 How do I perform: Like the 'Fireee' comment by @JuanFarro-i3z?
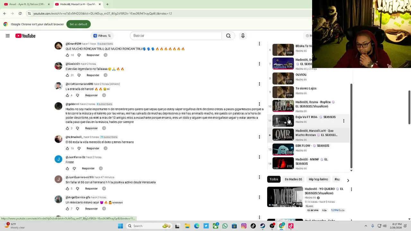67,168
